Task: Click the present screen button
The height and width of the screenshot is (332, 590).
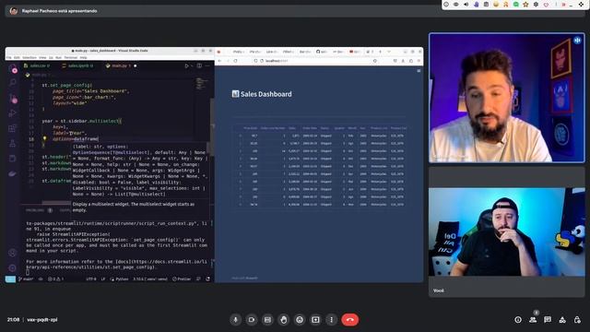Action: pyautogui.click(x=315, y=320)
